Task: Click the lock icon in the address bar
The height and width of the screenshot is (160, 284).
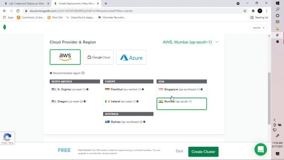Action: point(26,11)
